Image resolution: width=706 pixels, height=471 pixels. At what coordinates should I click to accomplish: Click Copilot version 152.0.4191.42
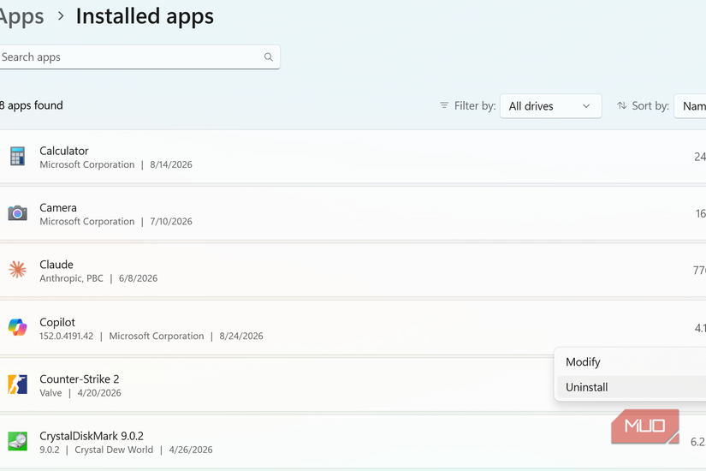(66, 337)
